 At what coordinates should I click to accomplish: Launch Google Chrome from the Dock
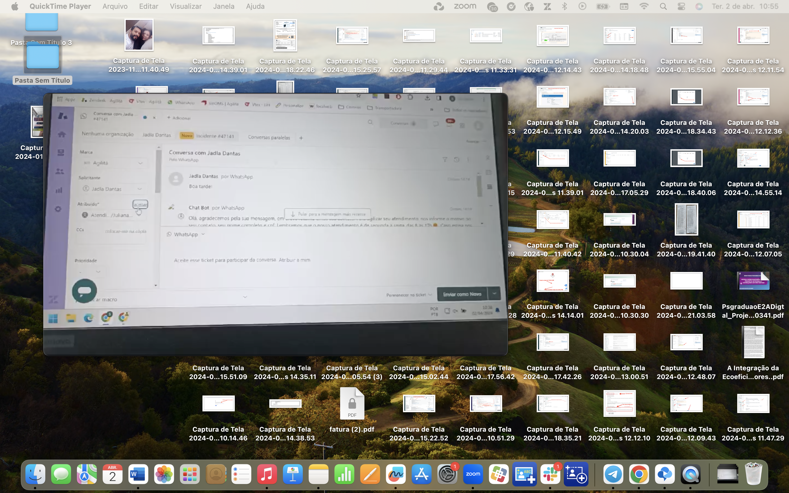click(x=639, y=474)
